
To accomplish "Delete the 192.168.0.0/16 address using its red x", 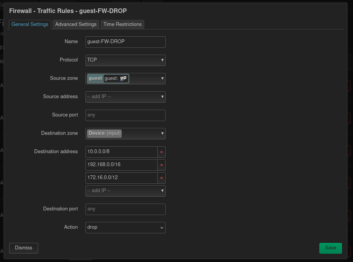I will click(x=161, y=165).
